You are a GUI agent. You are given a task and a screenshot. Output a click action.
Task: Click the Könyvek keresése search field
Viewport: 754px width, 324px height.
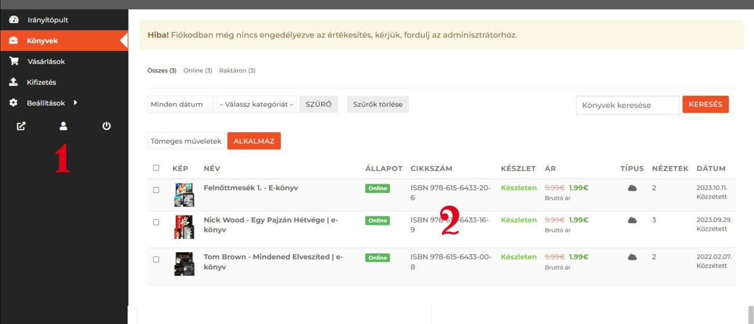click(x=628, y=105)
